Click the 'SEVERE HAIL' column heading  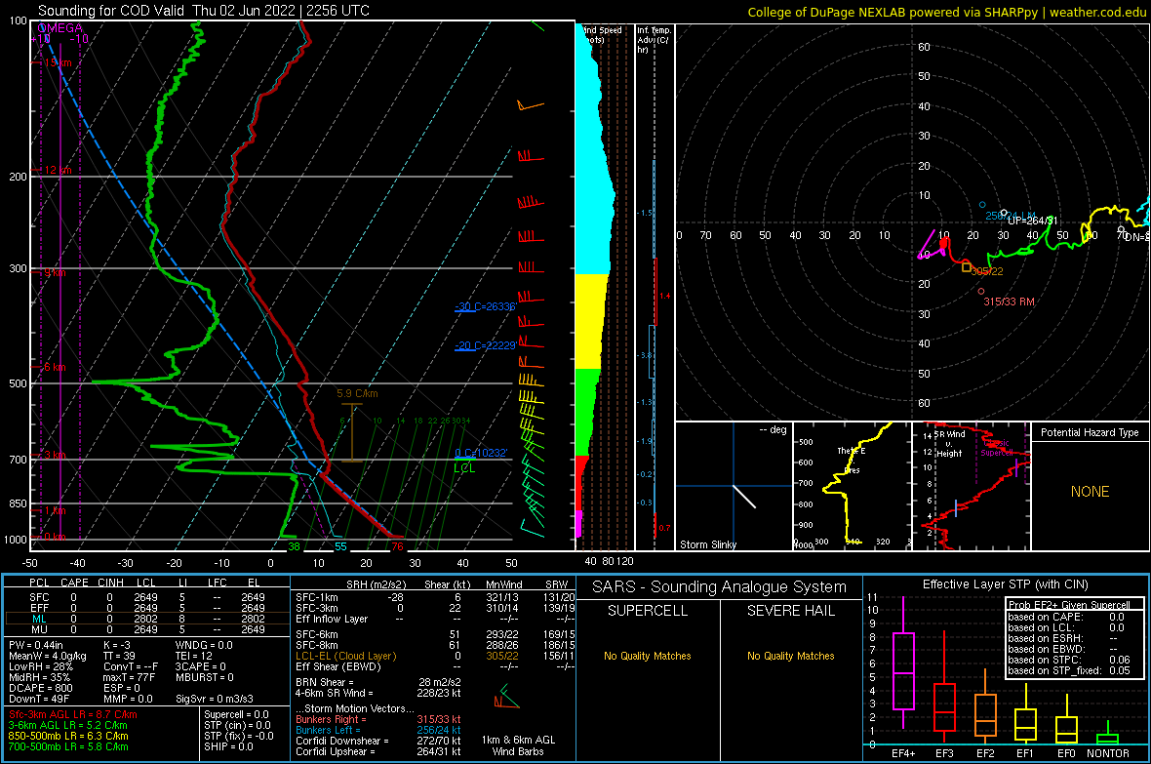pos(790,611)
